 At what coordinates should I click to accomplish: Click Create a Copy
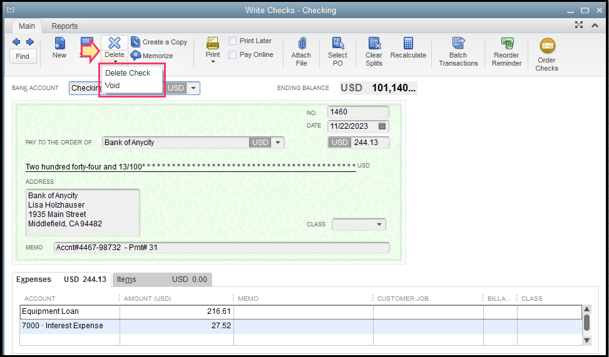click(x=159, y=42)
